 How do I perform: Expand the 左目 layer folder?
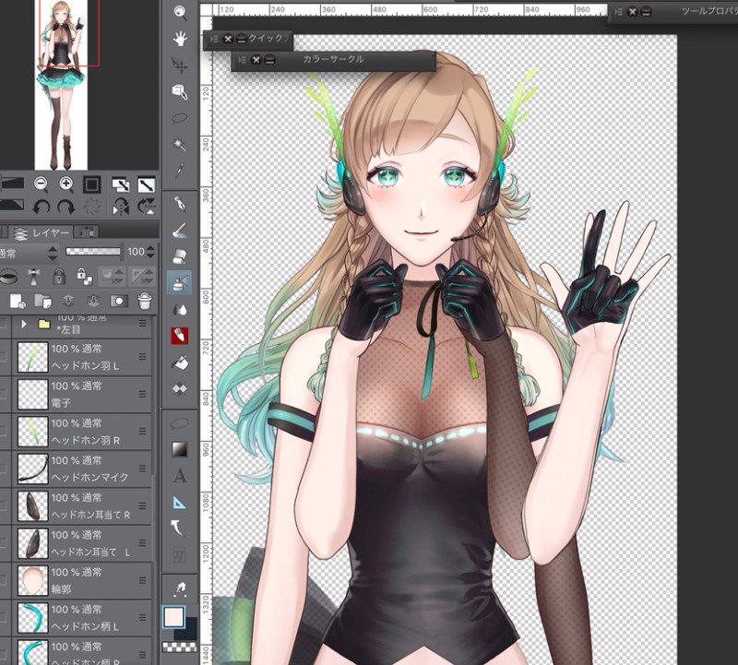pos(24,324)
